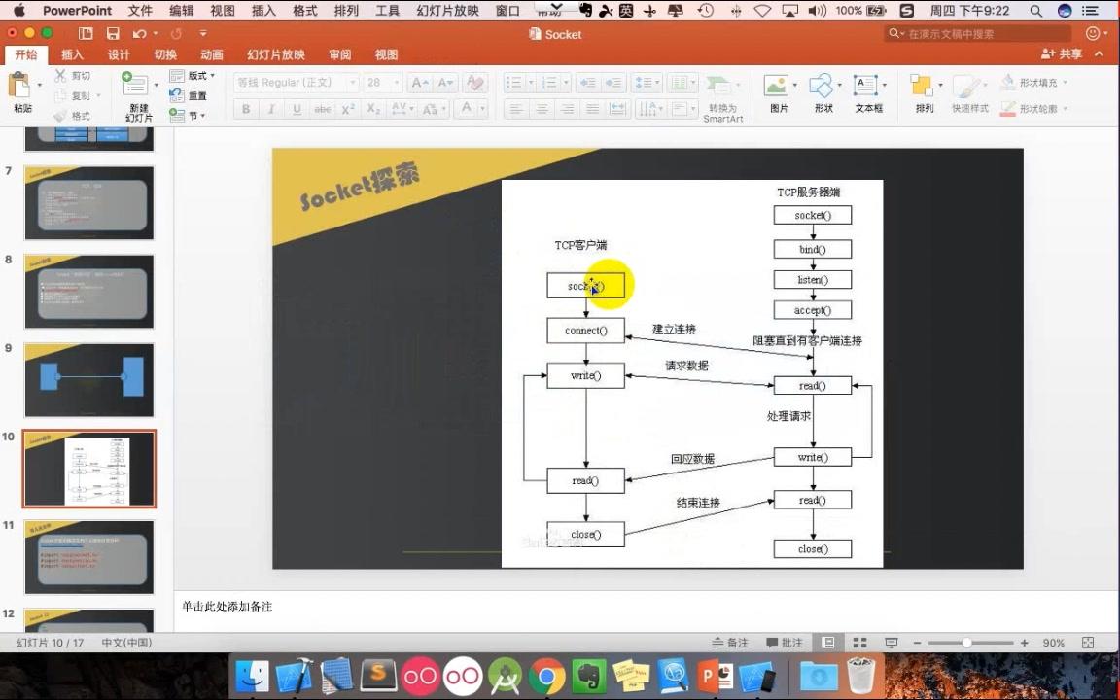Image resolution: width=1120 pixels, height=700 pixels.
Task: Click the 排列 arrange icon
Action: [922, 94]
